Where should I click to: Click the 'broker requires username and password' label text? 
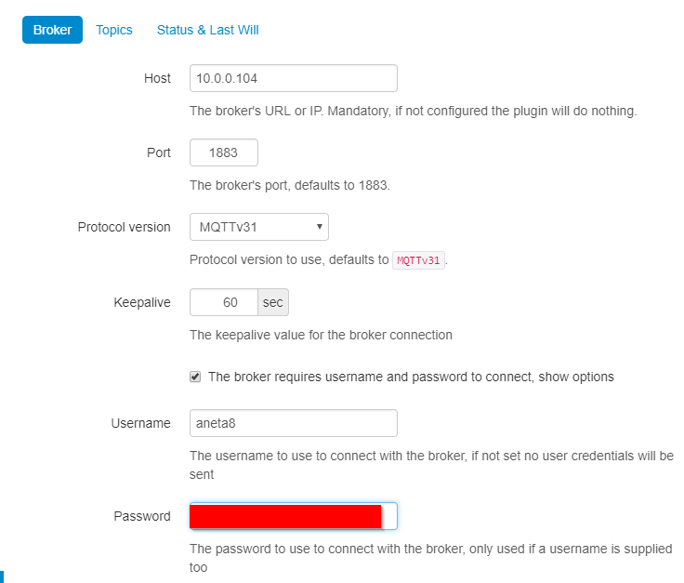pos(411,377)
